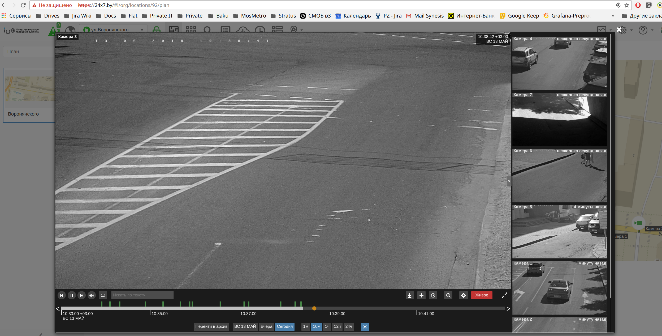662x336 pixels.
Task: Open Камера 7 thumbnail
Action: tap(560, 120)
